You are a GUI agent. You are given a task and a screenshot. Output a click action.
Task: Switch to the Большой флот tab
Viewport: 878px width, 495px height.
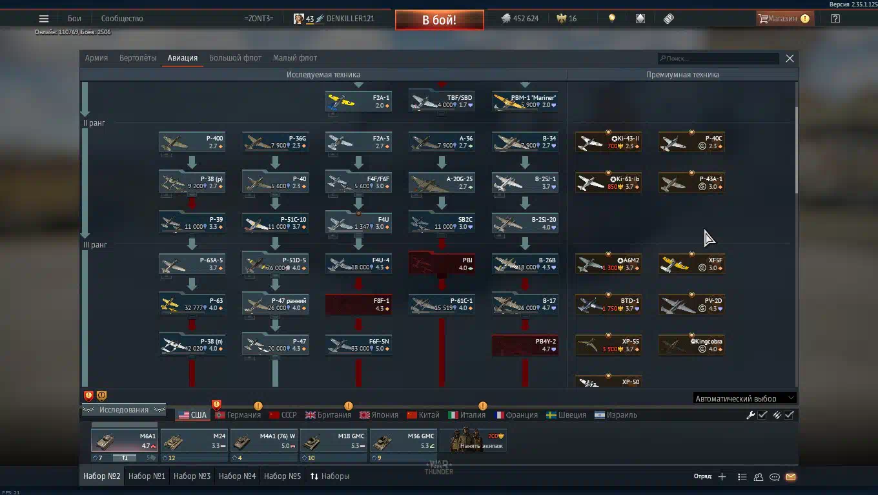[235, 58]
